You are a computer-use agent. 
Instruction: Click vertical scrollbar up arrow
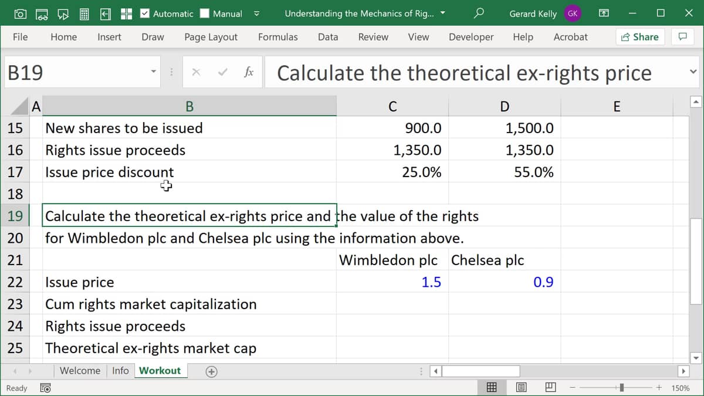pos(696,103)
